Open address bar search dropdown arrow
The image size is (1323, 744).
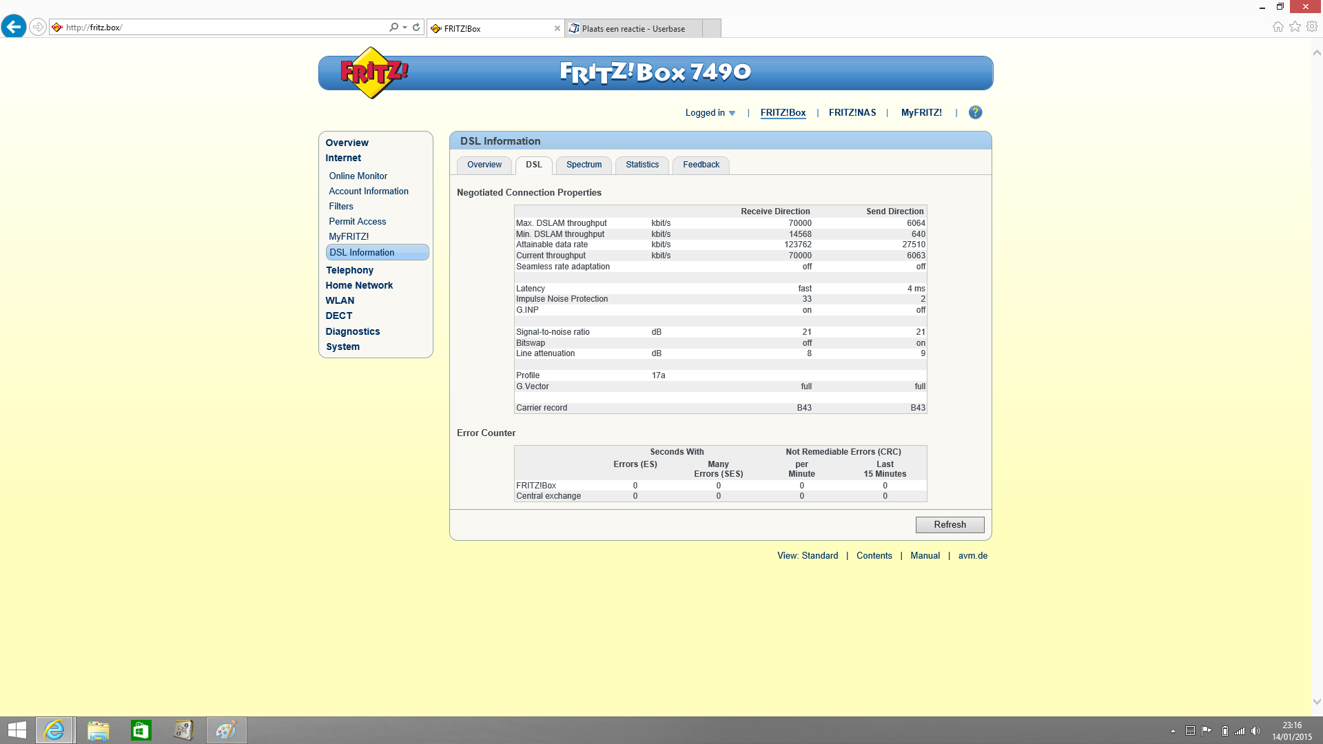coord(404,27)
